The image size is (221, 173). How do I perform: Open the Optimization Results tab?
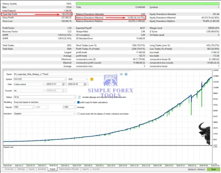point(69,169)
